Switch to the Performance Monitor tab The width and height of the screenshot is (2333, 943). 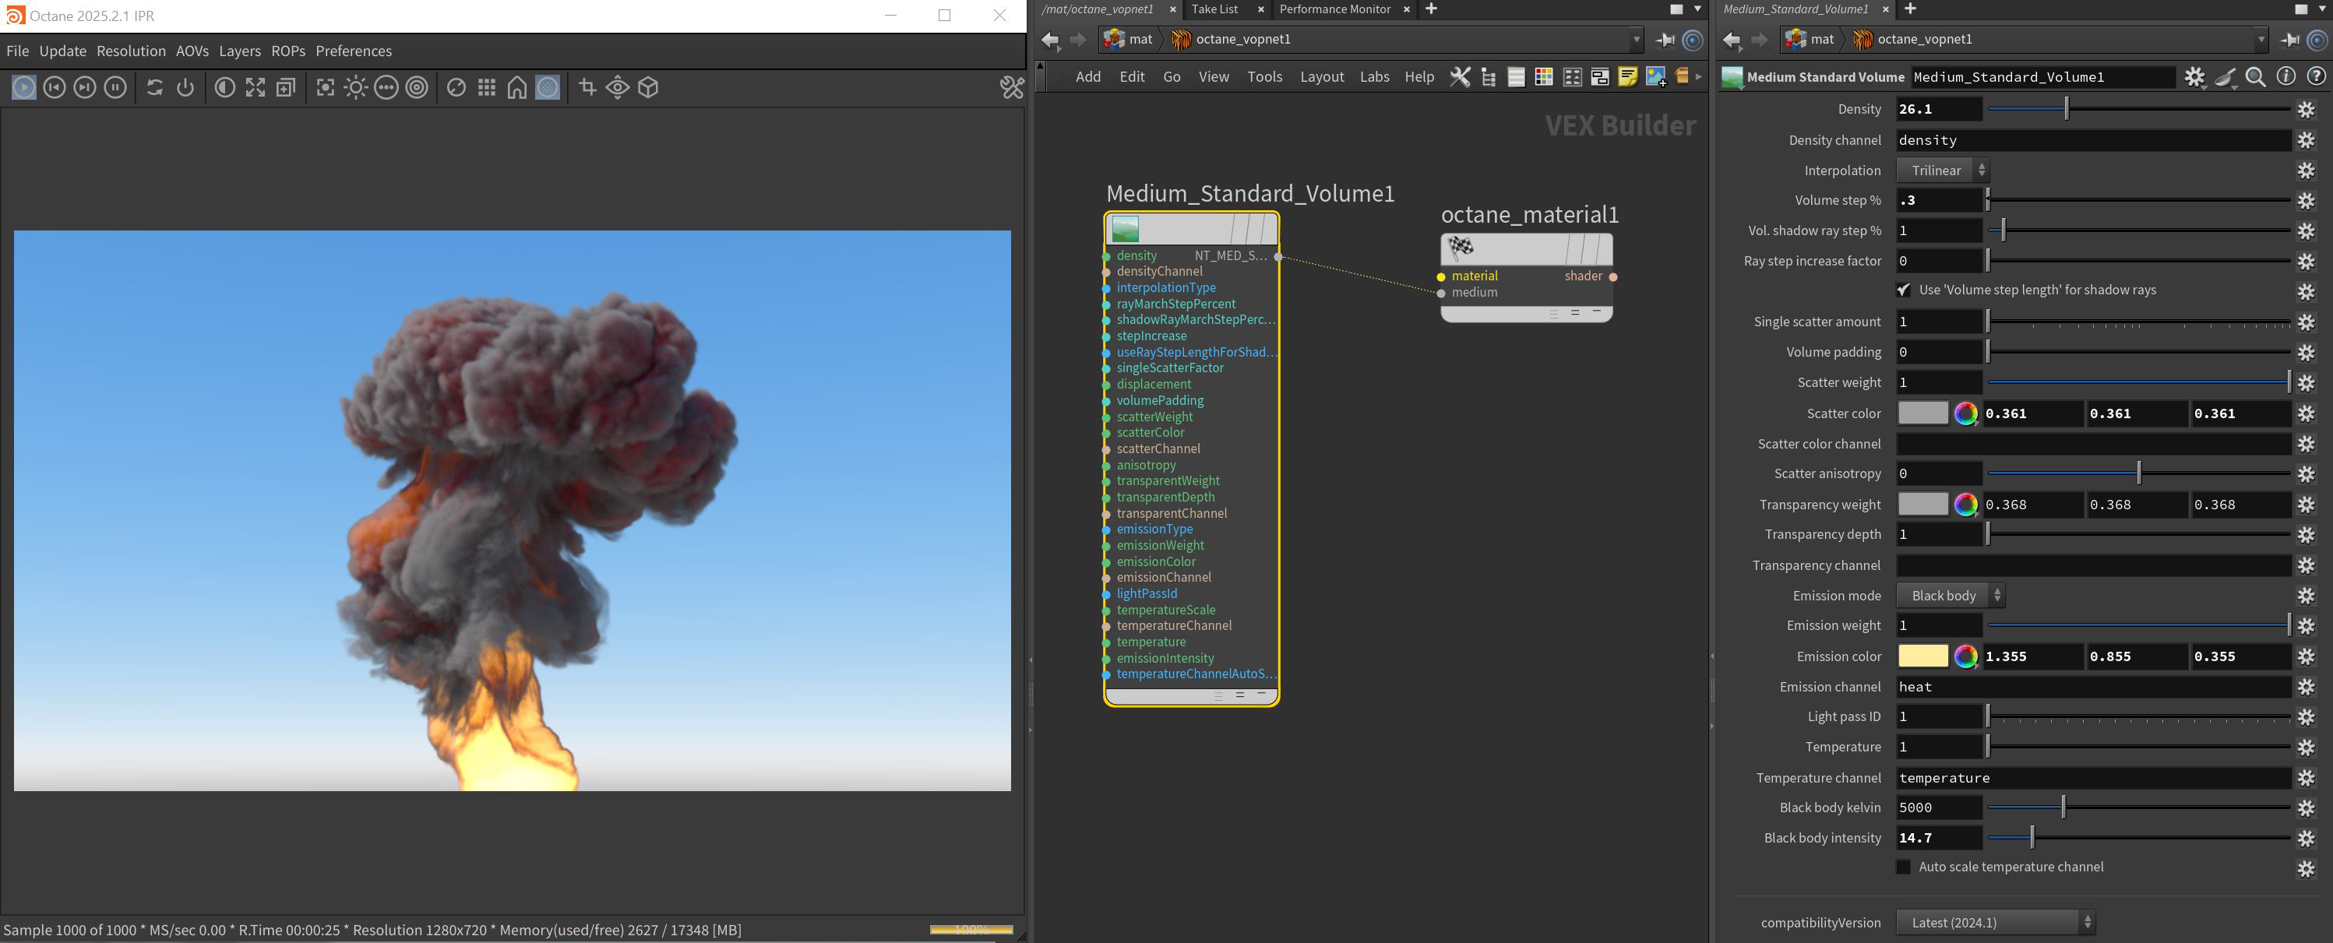[1334, 9]
